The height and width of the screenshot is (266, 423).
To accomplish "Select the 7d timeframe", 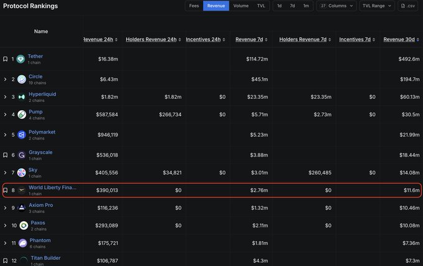I will coord(292,6).
